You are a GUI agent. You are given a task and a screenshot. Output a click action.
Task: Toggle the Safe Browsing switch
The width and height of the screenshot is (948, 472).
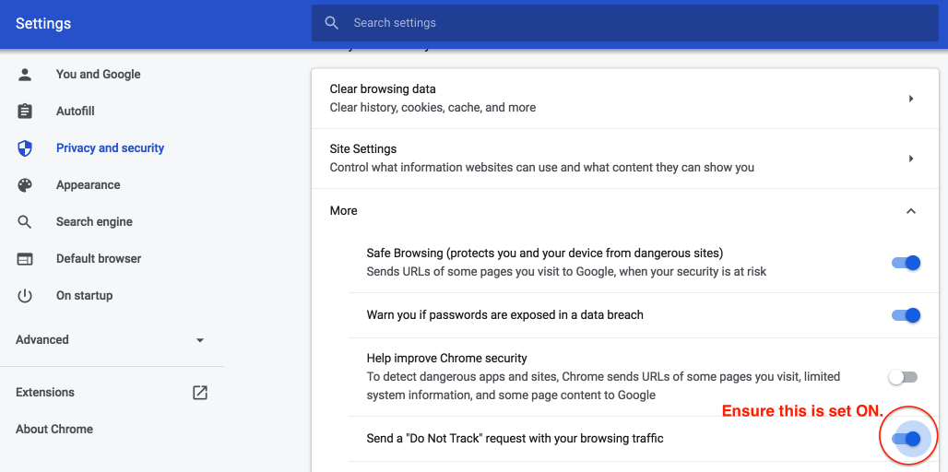click(x=906, y=263)
